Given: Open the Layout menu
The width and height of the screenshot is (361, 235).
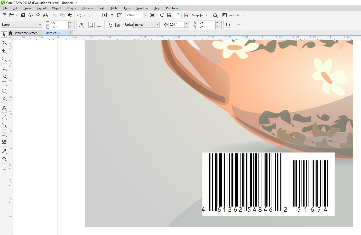Looking at the screenshot, I should [41, 8].
